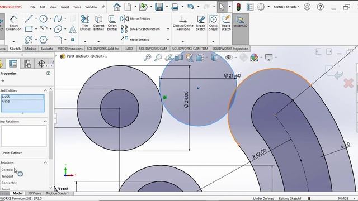Screen dimensions: 358x201
Task: Expand the Quick Snaps dropdown arrow
Action: (213, 42)
